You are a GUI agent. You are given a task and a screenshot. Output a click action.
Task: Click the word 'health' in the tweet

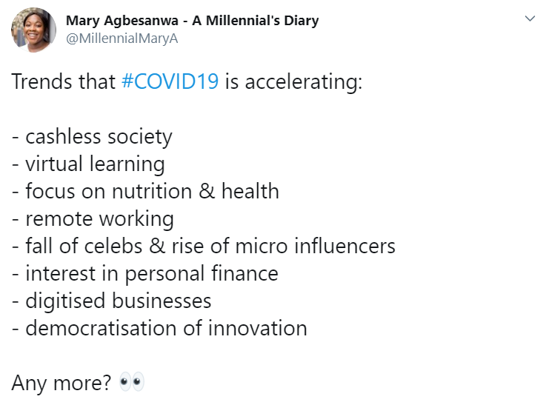coord(250,191)
